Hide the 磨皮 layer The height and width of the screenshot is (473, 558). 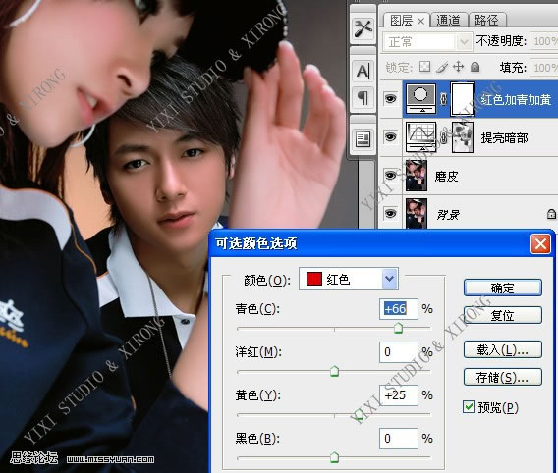(x=390, y=176)
